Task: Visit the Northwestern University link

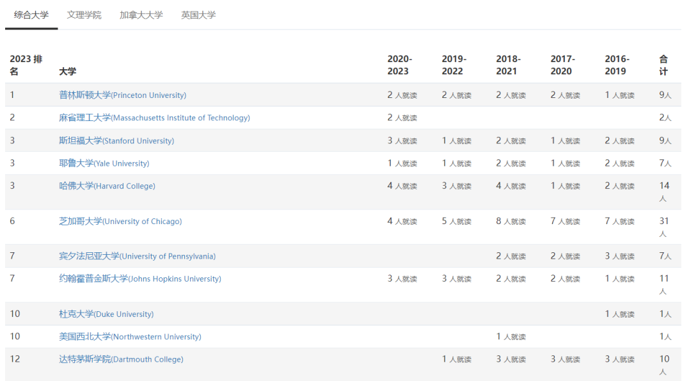Action: (130, 336)
